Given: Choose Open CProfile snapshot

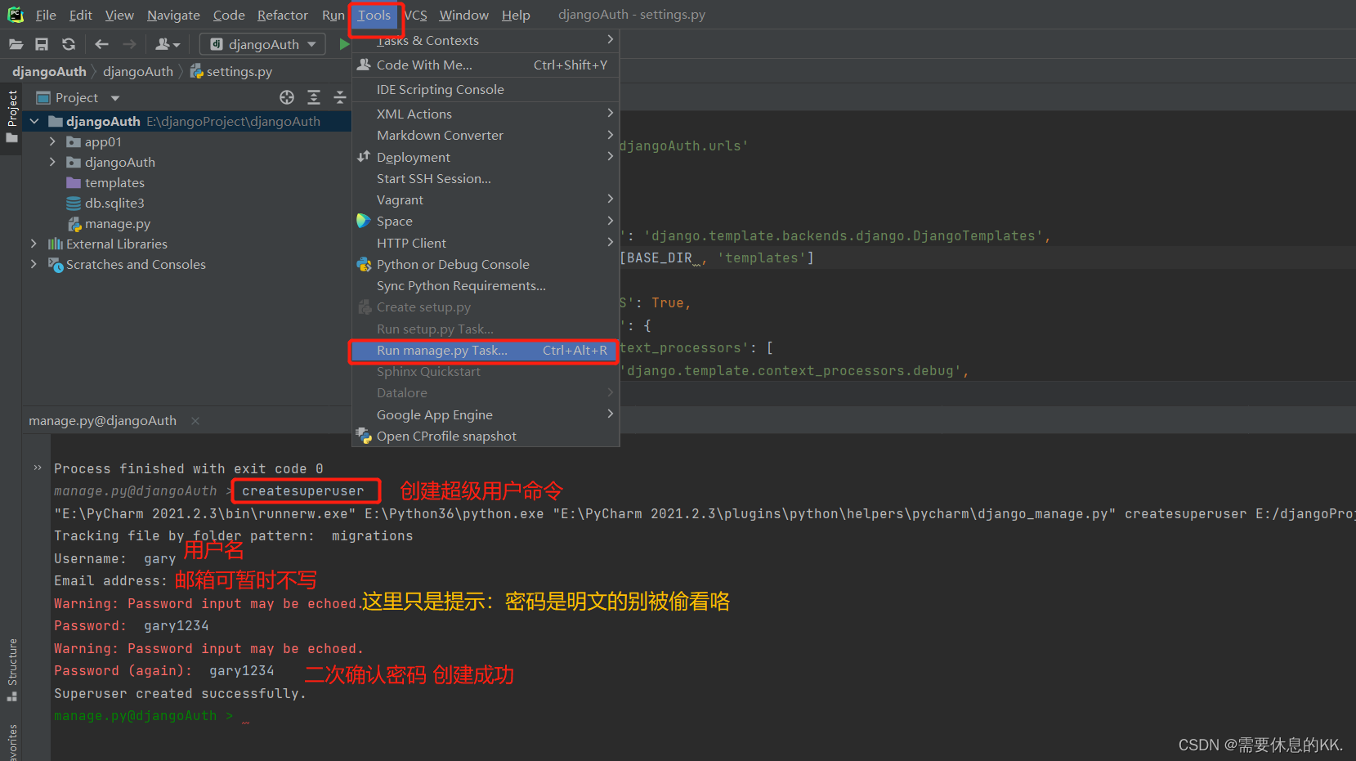Looking at the screenshot, I should (x=486, y=436).
